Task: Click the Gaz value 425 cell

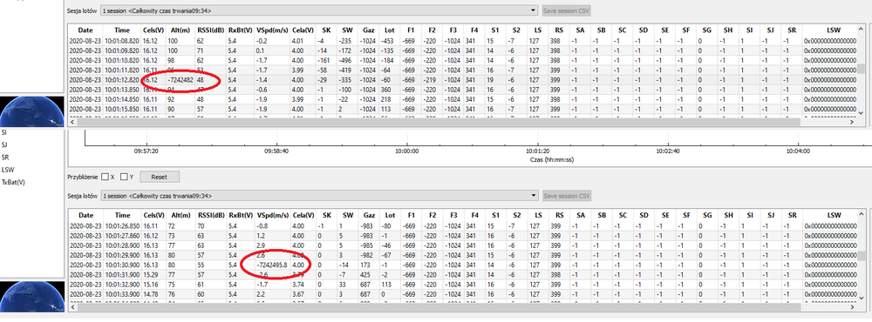Action: pos(369,275)
